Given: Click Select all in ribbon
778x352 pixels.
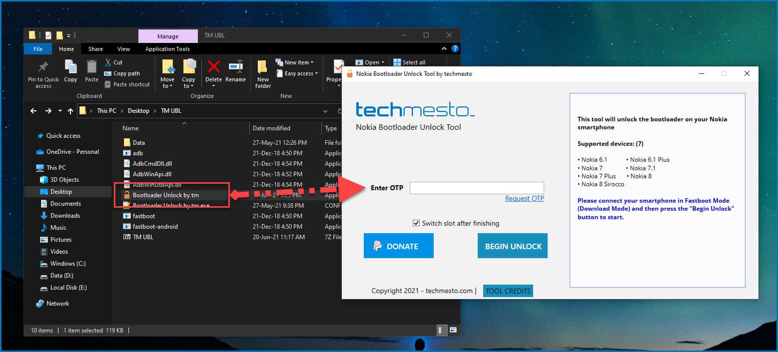Looking at the screenshot, I should 409,62.
